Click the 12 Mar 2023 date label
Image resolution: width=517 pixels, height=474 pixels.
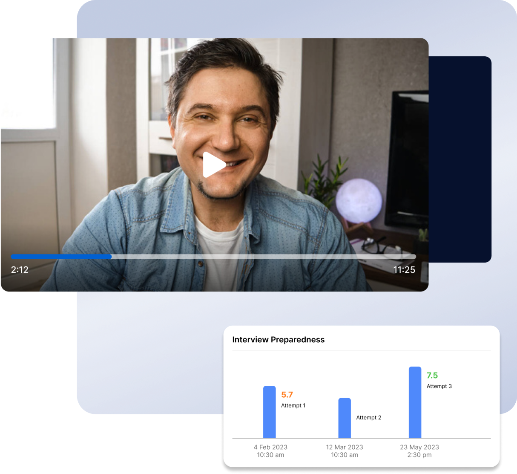point(345,447)
